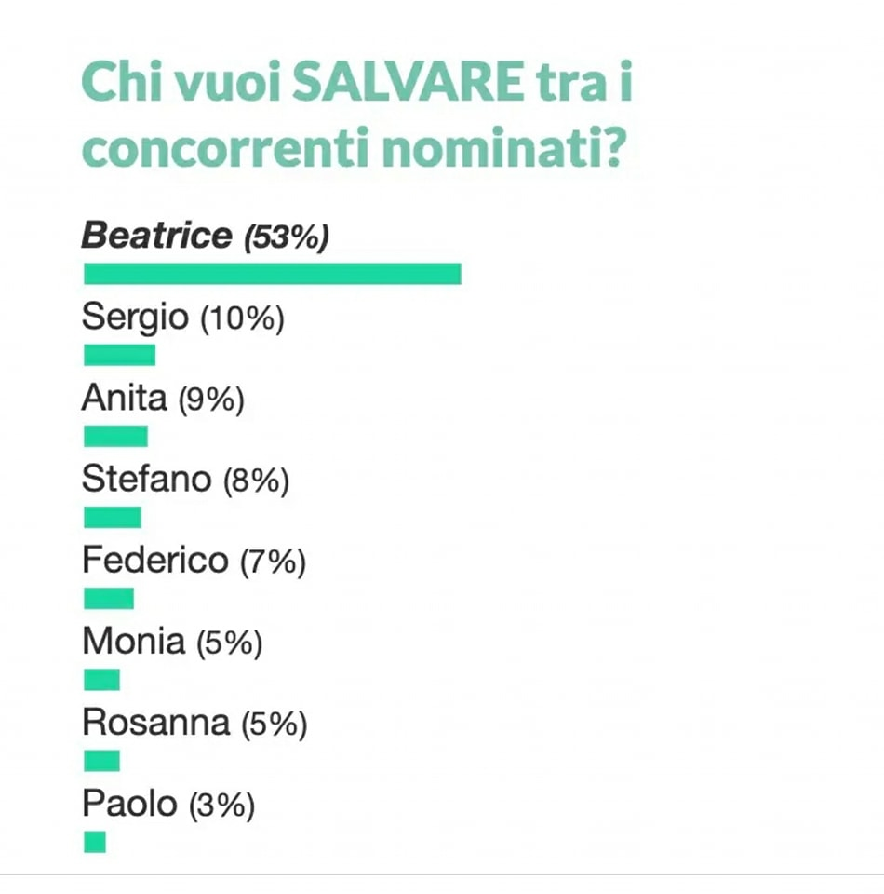Click the 3% figure beside Paolo
This screenshot has height=894, width=884.
click(221, 806)
